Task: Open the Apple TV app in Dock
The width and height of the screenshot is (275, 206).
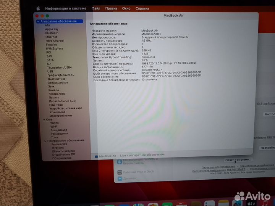Action: point(251,204)
